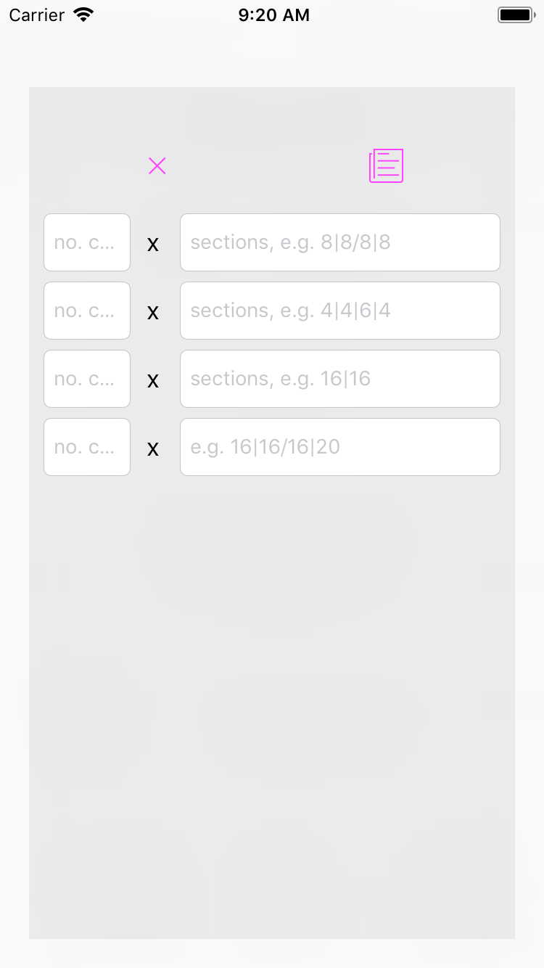544x968 pixels.
Task: Select the sections field hinting 4|4|6|4
Action: click(x=339, y=311)
